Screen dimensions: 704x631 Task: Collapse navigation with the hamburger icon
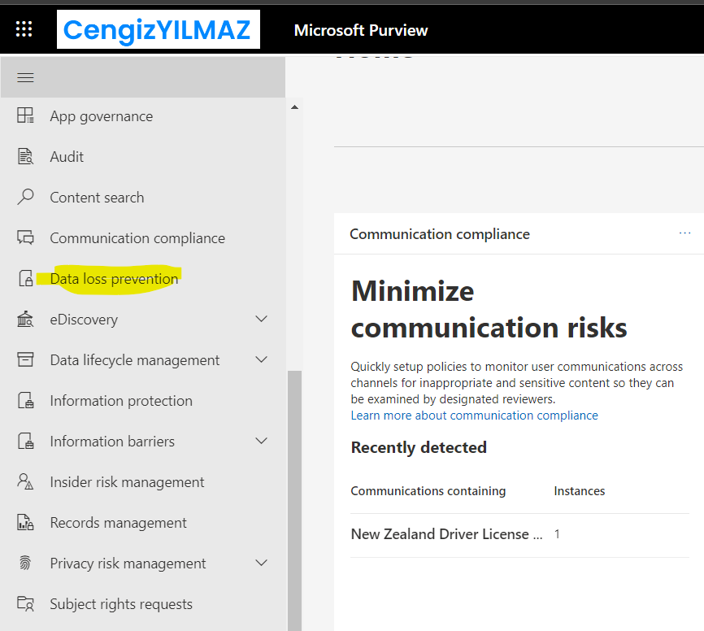coord(25,77)
